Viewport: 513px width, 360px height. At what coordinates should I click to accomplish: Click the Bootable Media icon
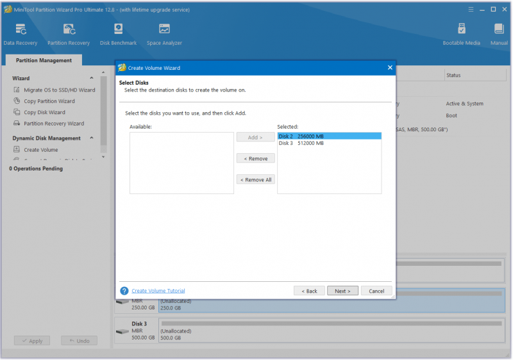tap(461, 29)
